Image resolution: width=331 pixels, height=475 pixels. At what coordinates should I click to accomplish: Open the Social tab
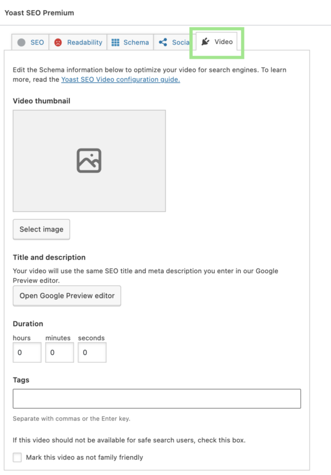click(172, 42)
